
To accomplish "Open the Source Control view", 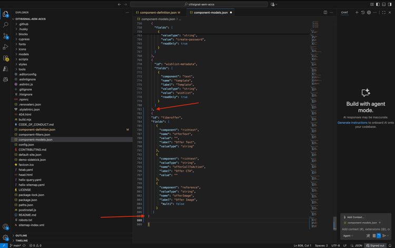I will tap(6, 36).
